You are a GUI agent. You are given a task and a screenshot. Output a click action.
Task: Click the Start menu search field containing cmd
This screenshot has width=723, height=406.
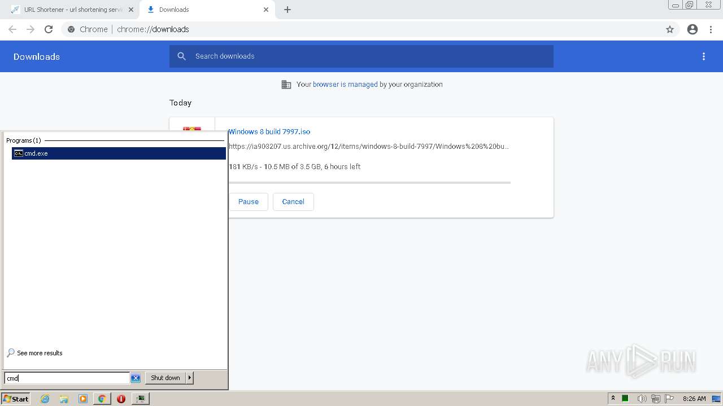pos(67,378)
